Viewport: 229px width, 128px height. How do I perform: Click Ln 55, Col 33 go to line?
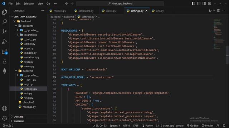coord(99,126)
